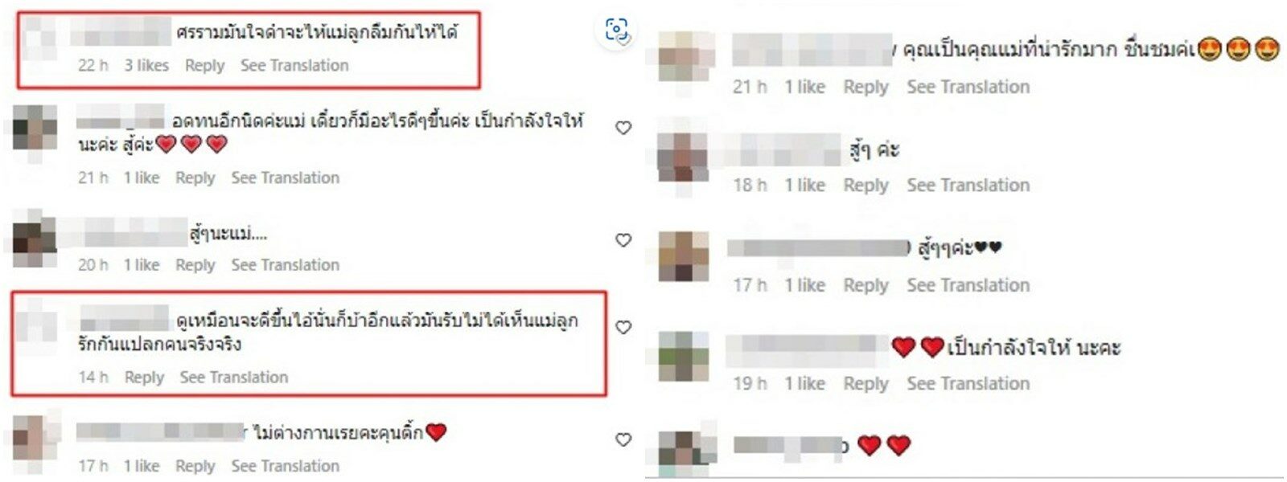Like the comment posted 20 h ago
1287x482 pixels.
tap(623, 240)
